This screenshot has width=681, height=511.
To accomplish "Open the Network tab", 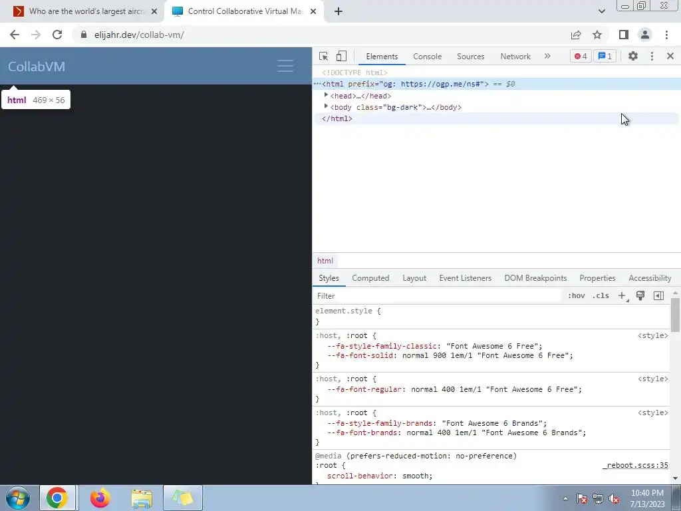I will pyautogui.click(x=515, y=57).
